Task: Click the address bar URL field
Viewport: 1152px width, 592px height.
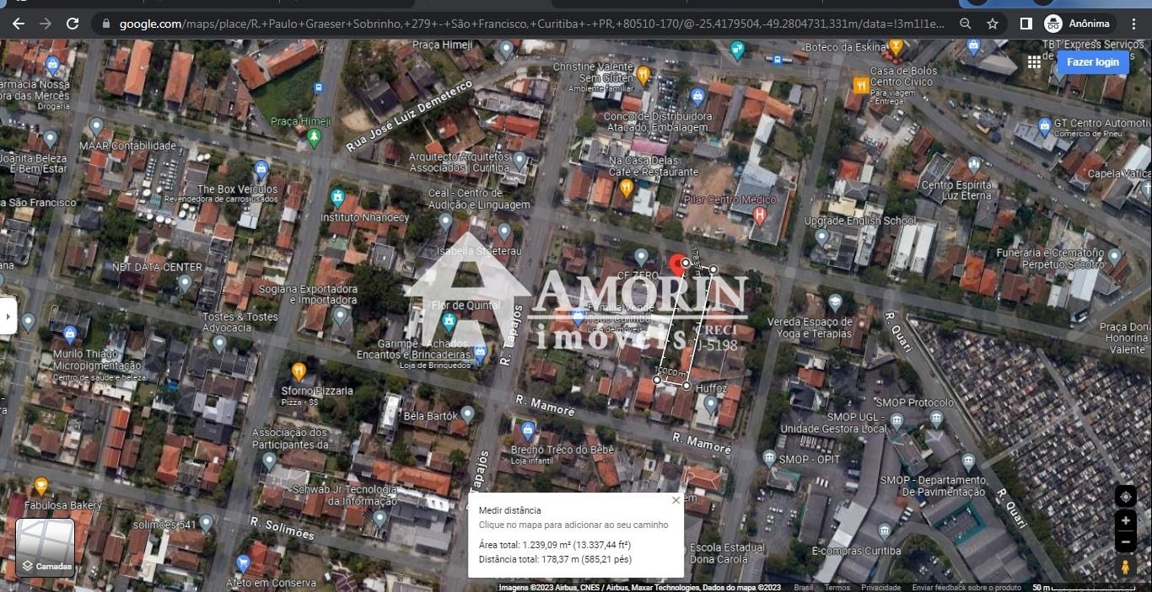Action: 531,24
